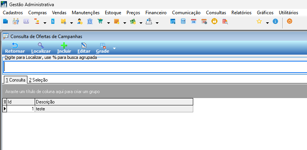Click the Incluir button
The width and height of the screenshot is (307, 150).
click(x=64, y=48)
